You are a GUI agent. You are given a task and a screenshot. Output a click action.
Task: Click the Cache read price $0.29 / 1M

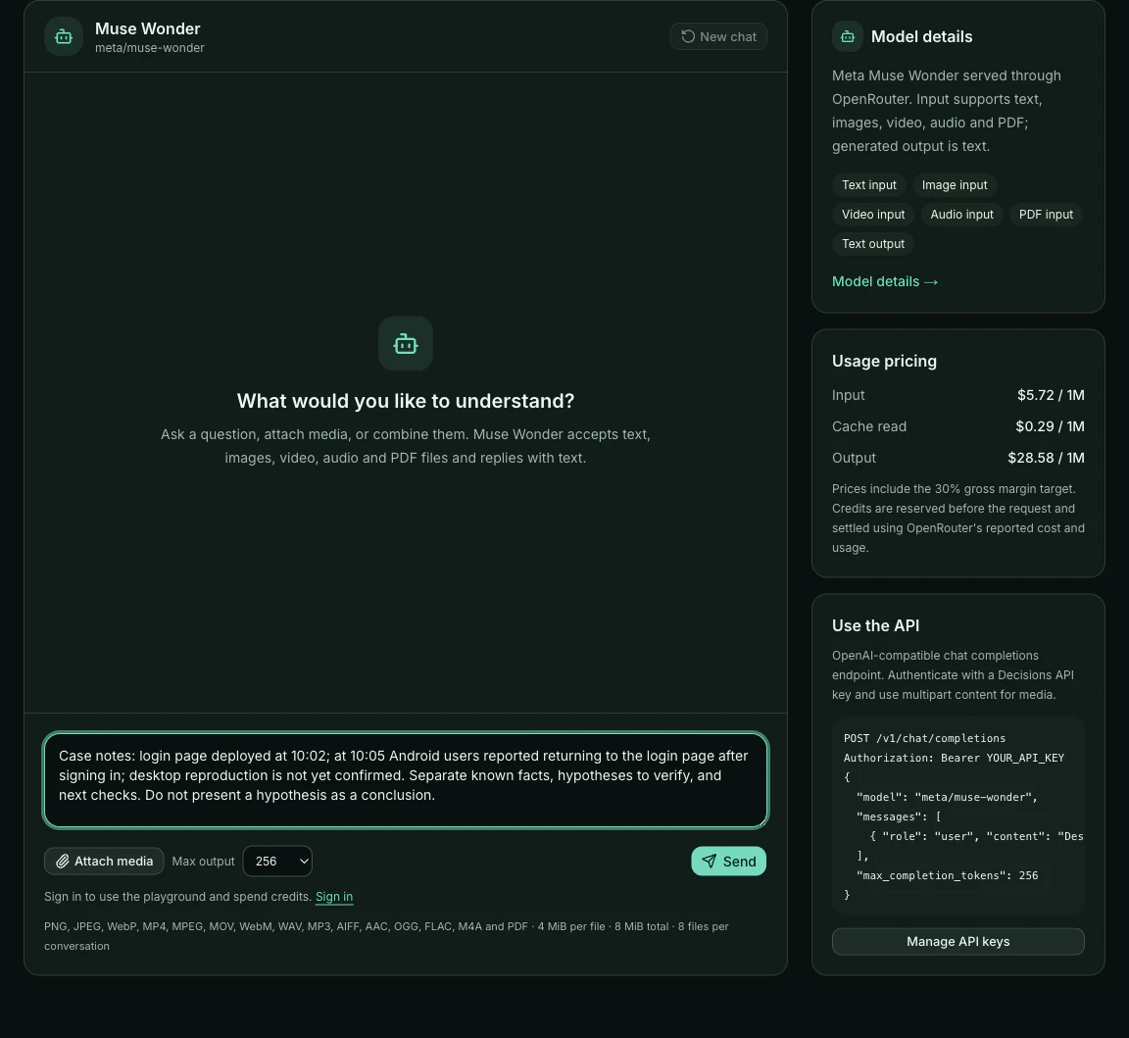[x=1050, y=426]
